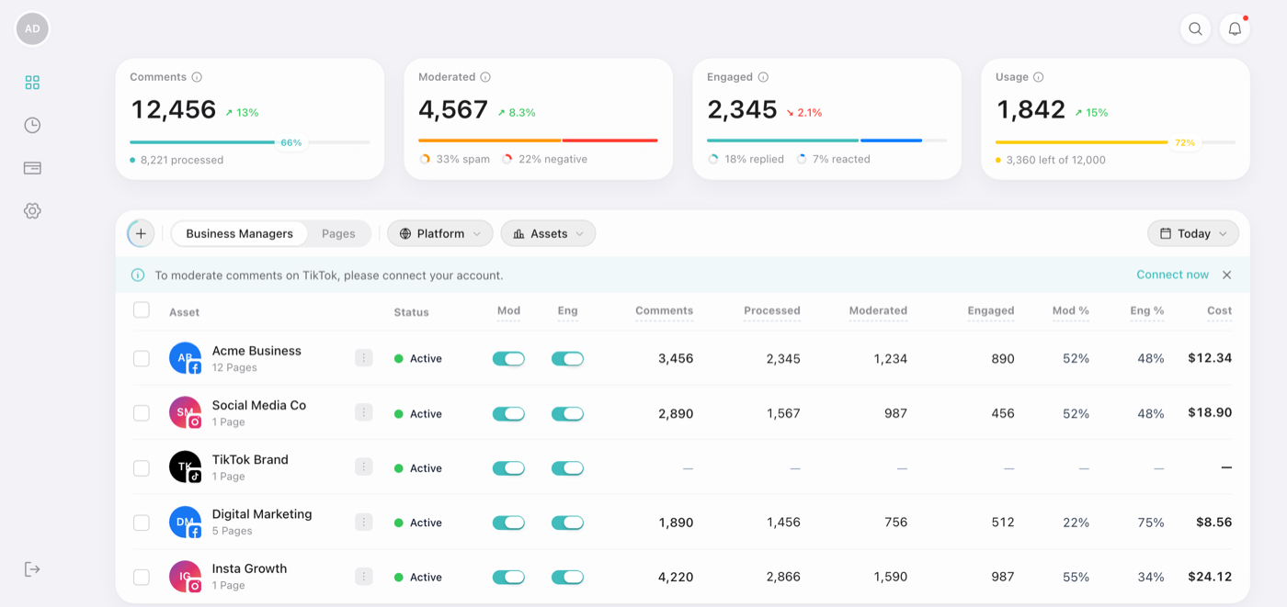The image size is (1287, 607).
Task: Click the AD user avatar
Action: [x=32, y=28]
